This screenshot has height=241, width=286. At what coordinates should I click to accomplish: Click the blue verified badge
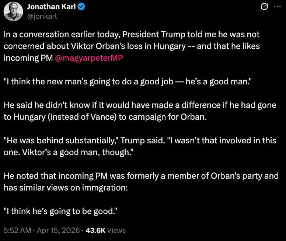82,7
